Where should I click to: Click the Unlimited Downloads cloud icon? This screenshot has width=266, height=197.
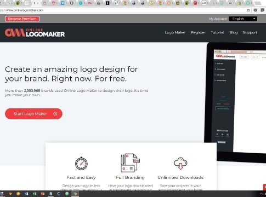coord(180,163)
